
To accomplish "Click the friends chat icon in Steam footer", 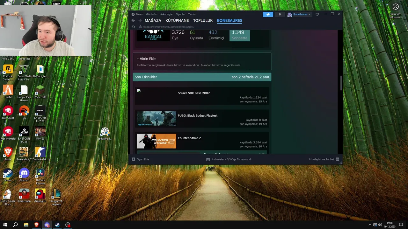I will 338,159.
